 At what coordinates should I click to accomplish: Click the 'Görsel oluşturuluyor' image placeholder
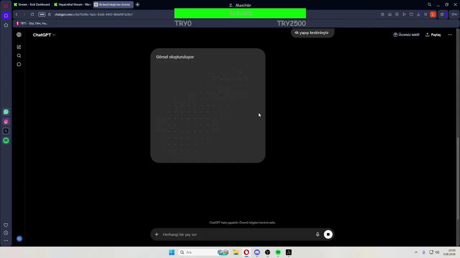click(208, 106)
